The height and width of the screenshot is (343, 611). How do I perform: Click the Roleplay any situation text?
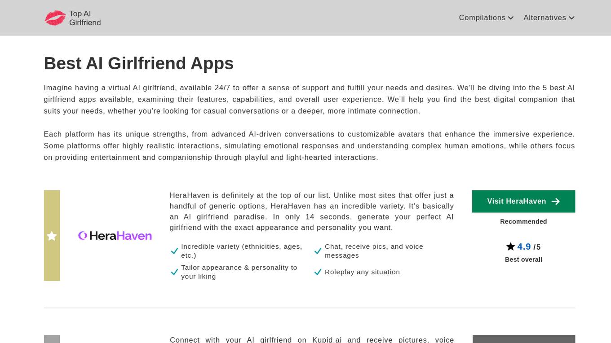click(362, 272)
